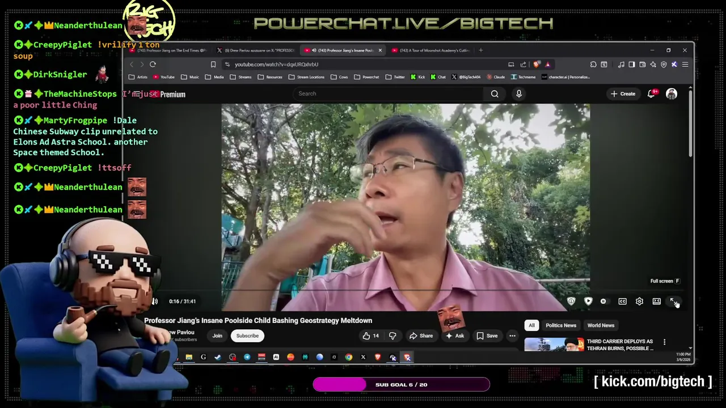The image size is (726, 408).
Task: Click inside the YouTube search field
Action: tap(389, 94)
